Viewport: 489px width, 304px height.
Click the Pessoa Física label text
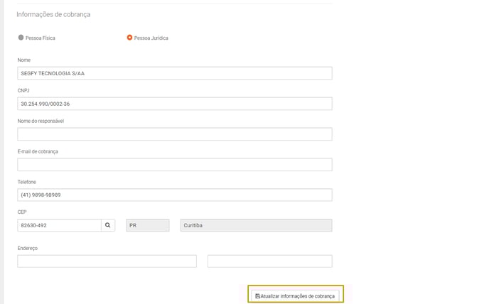(x=41, y=38)
